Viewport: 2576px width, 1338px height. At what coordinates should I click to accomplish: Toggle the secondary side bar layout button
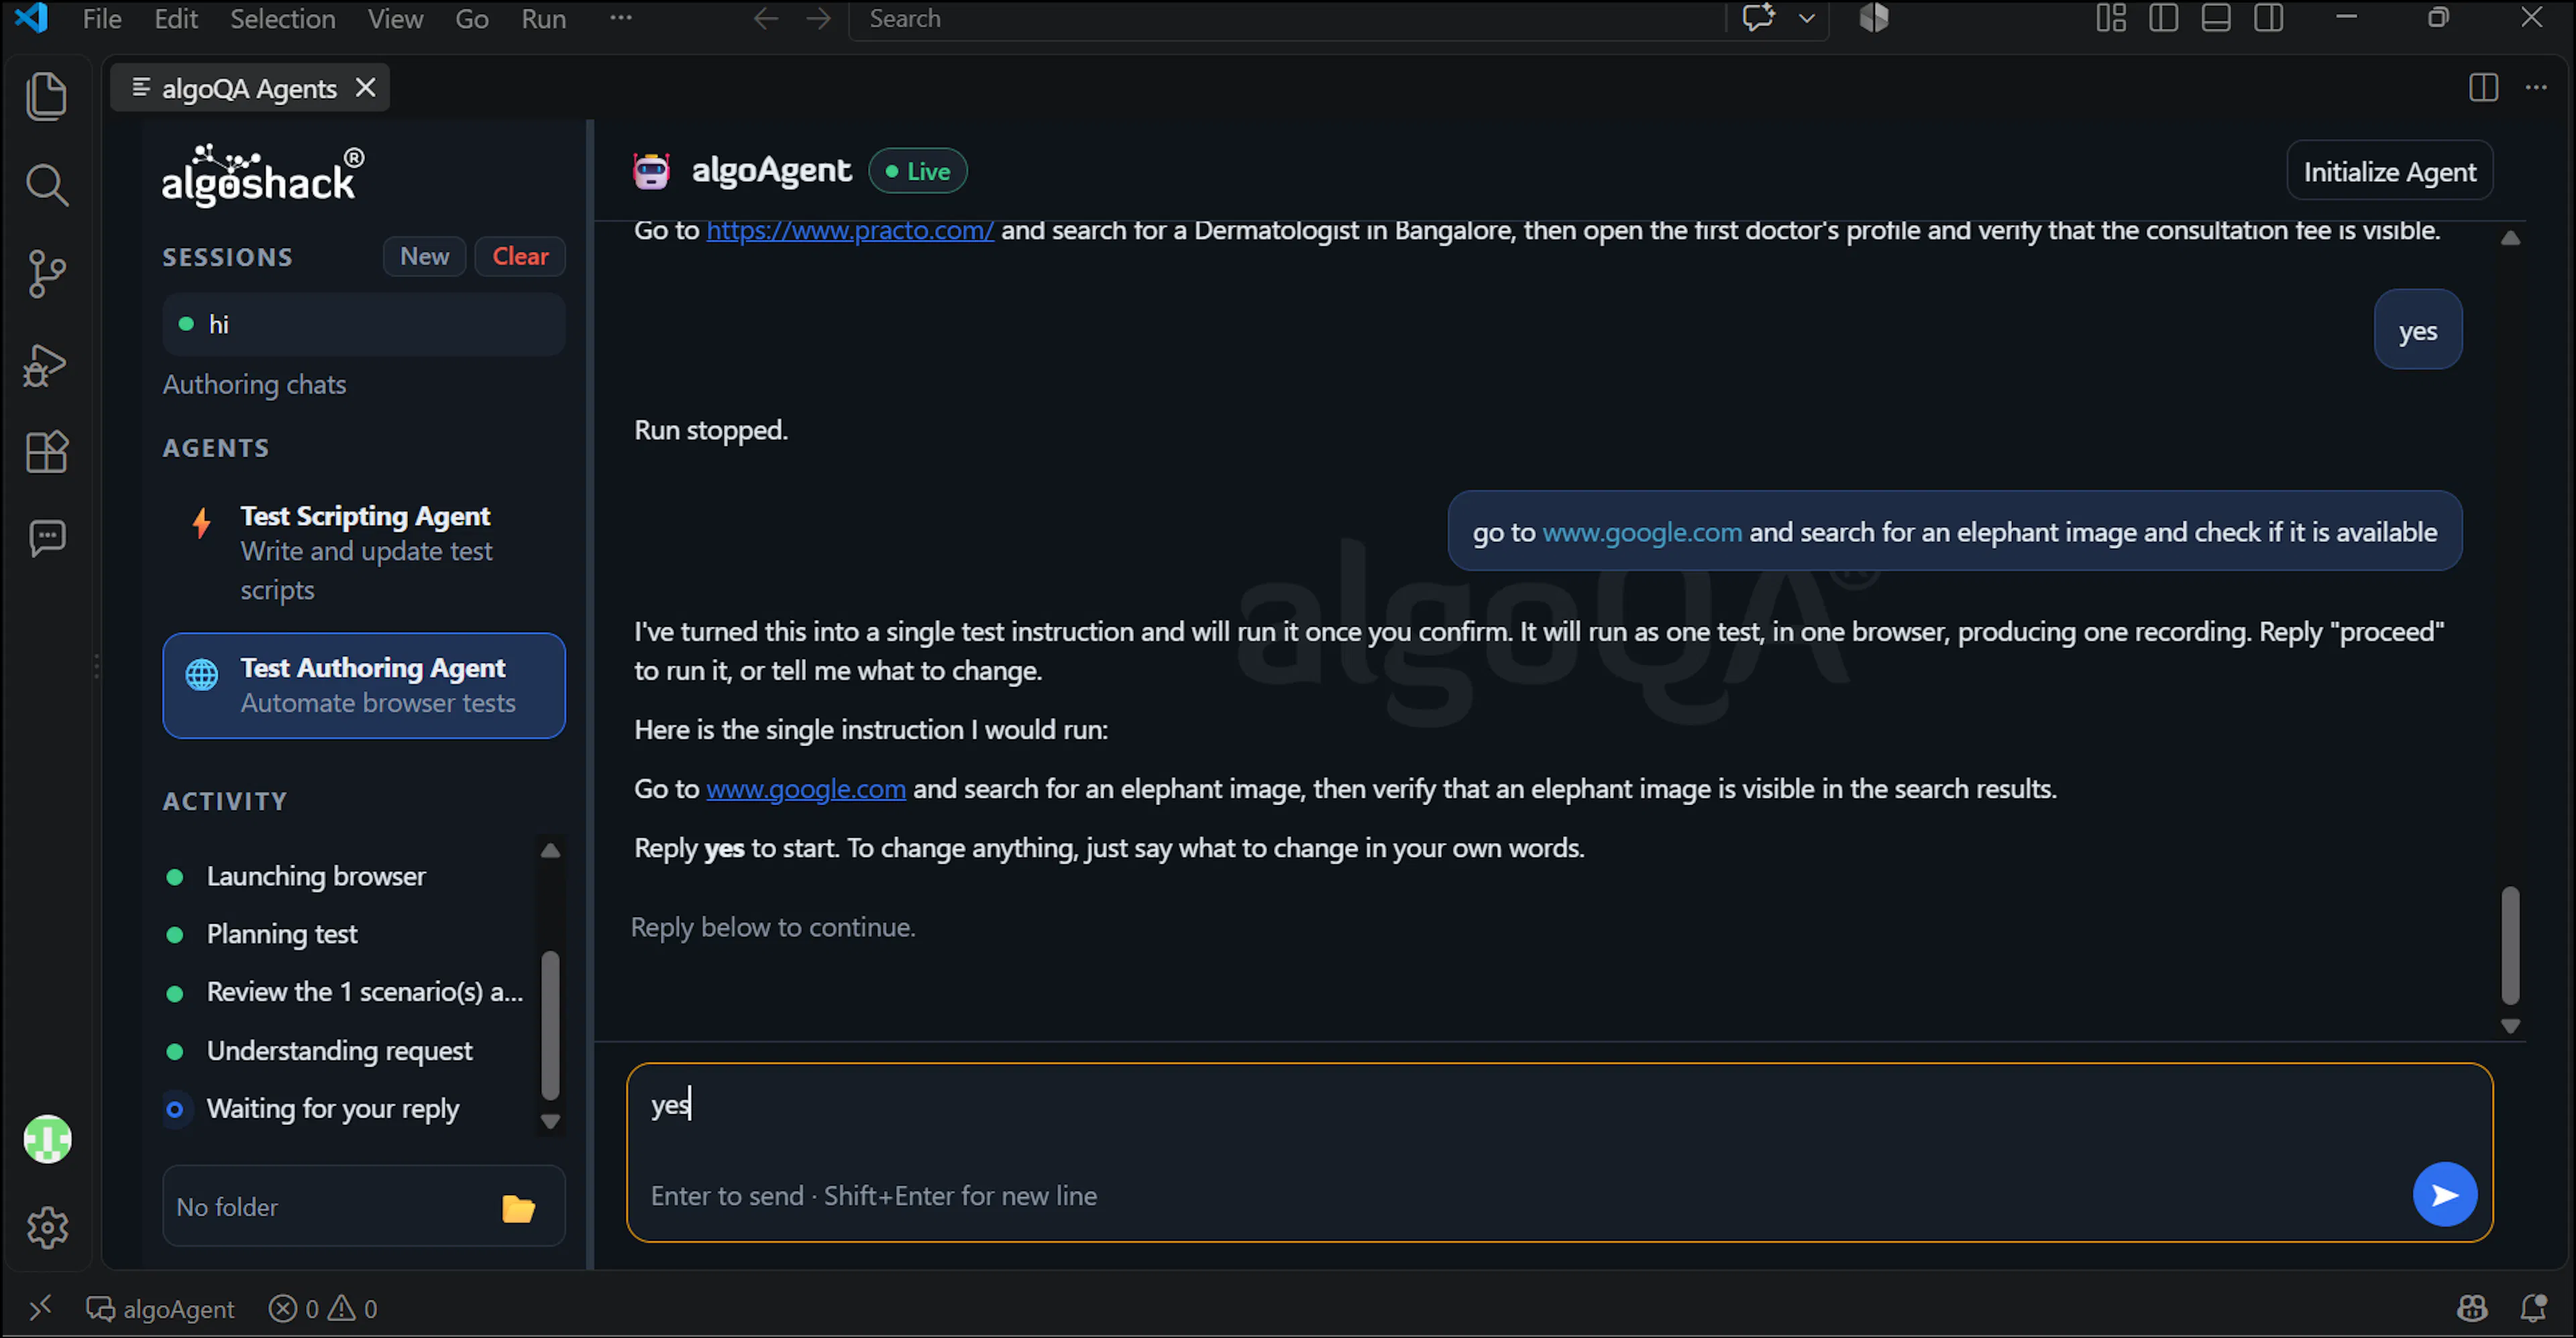tap(2269, 18)
